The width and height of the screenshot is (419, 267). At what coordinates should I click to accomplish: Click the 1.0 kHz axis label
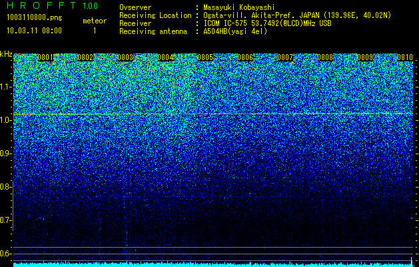point(5,120)
